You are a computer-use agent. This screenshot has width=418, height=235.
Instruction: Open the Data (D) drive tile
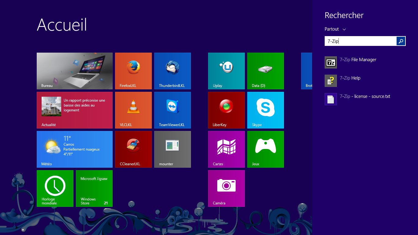pos(266,71)
